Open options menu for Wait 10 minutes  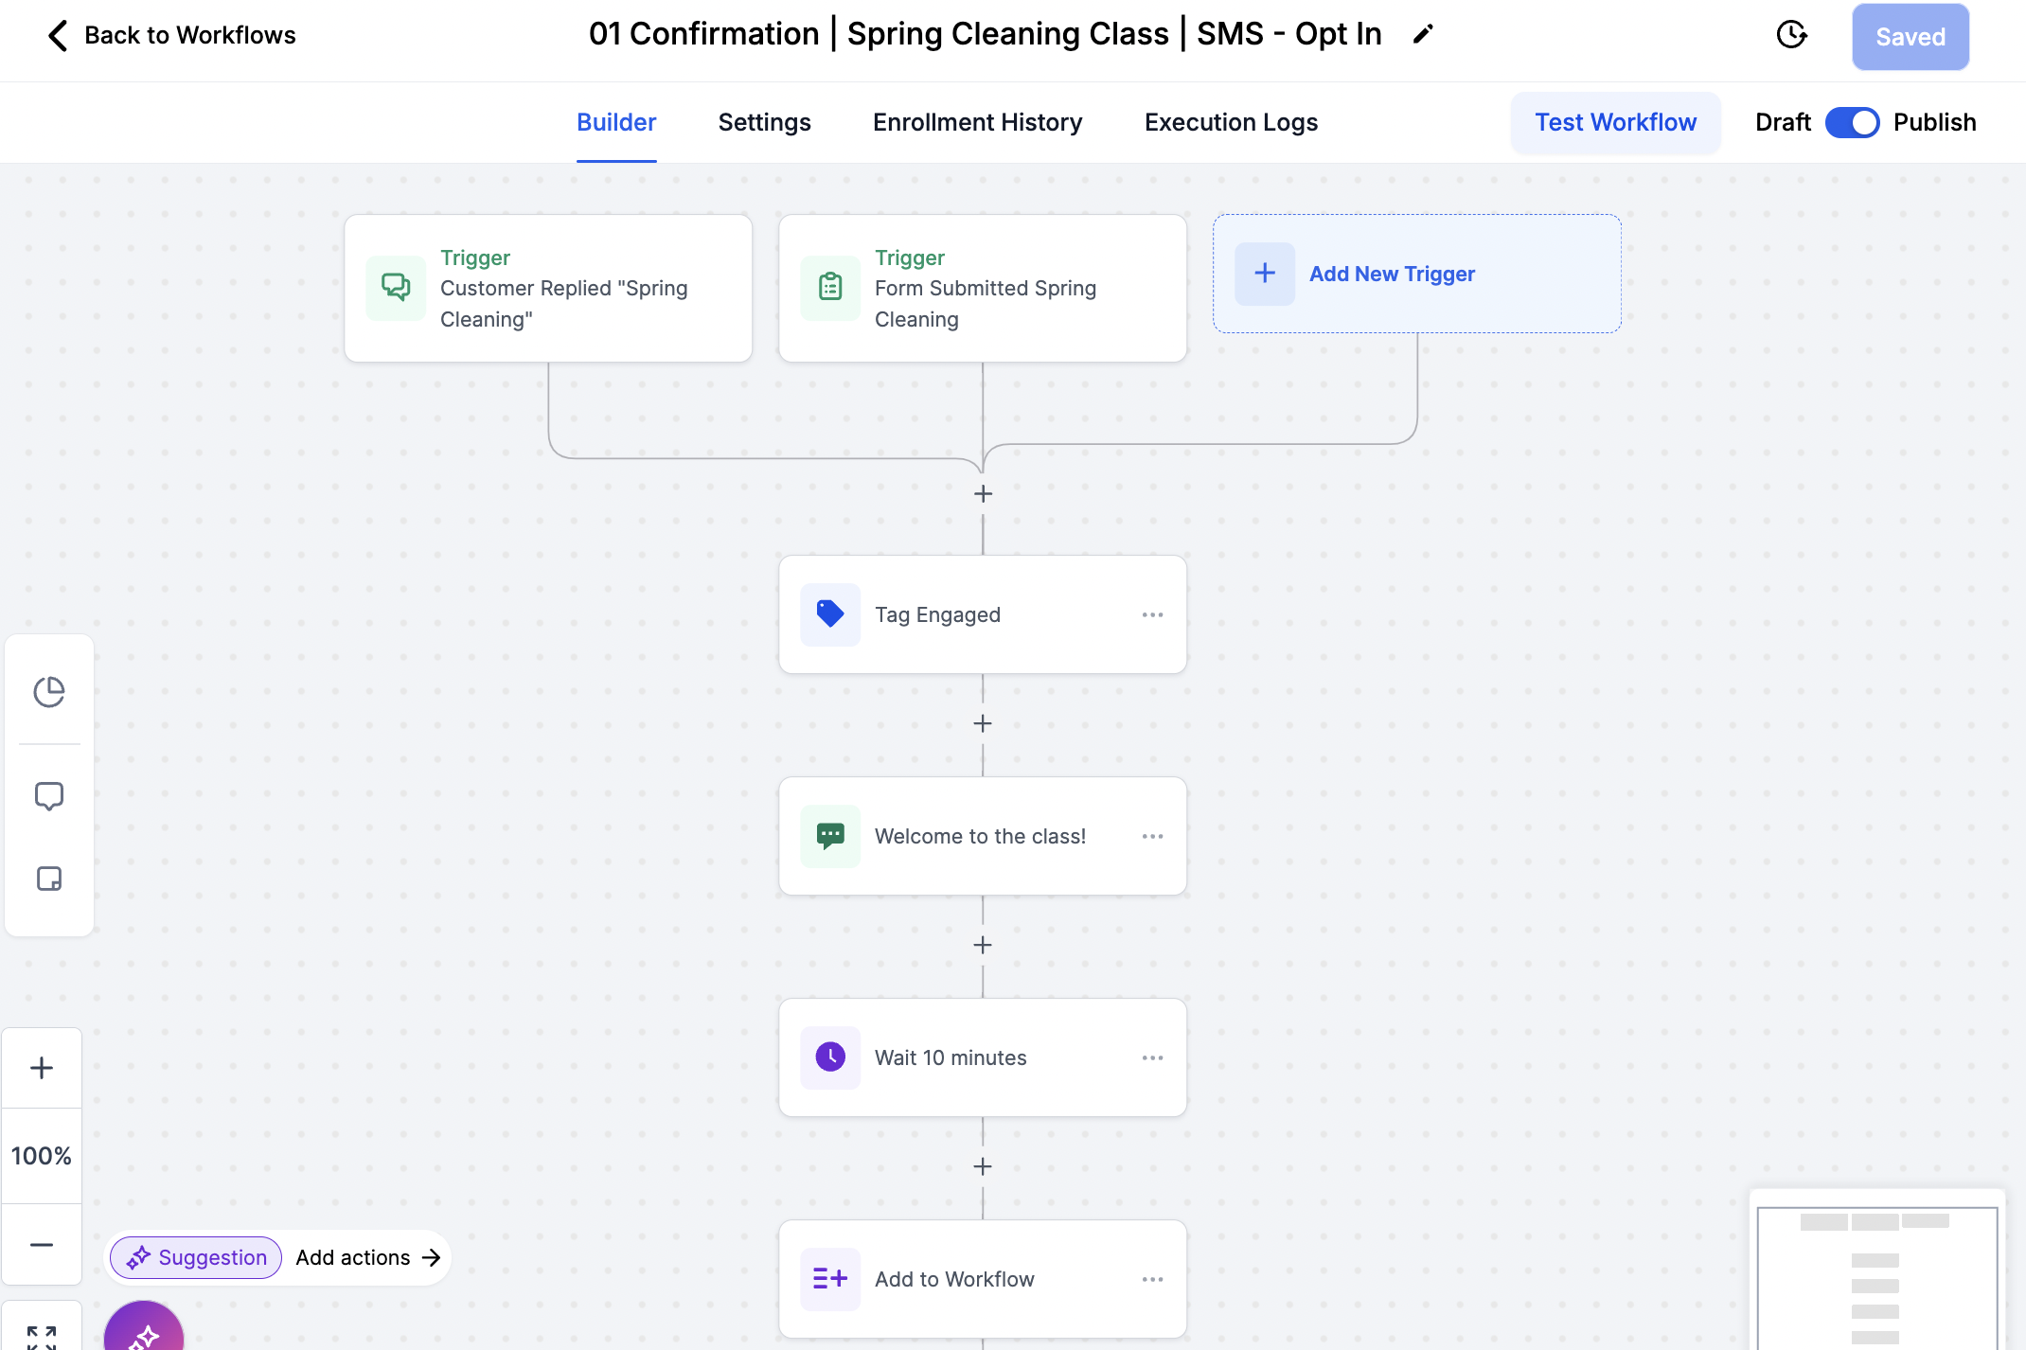coord(1152,1057)
